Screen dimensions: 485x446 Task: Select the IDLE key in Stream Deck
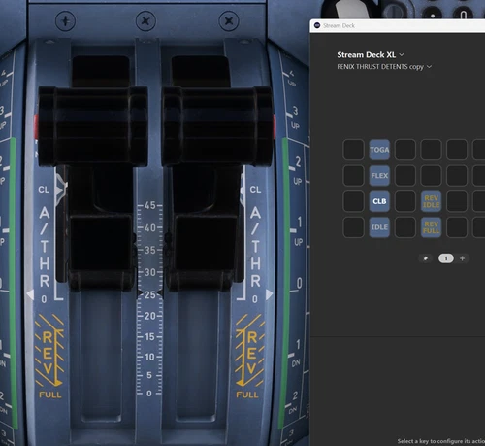[379, 227]
